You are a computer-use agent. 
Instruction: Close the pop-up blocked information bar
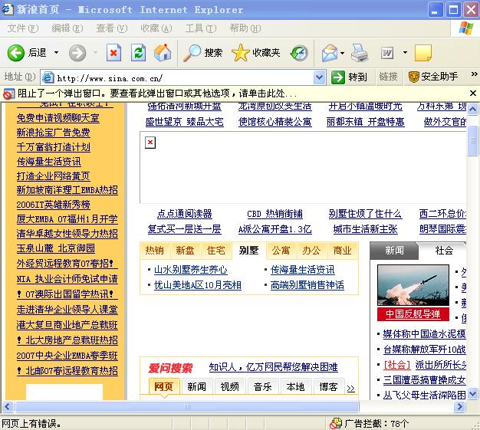coord(472,93)
